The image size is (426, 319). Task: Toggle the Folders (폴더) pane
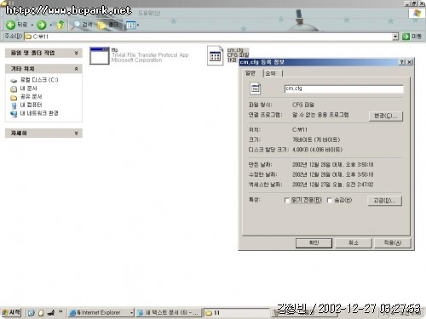tap(108, 25)
